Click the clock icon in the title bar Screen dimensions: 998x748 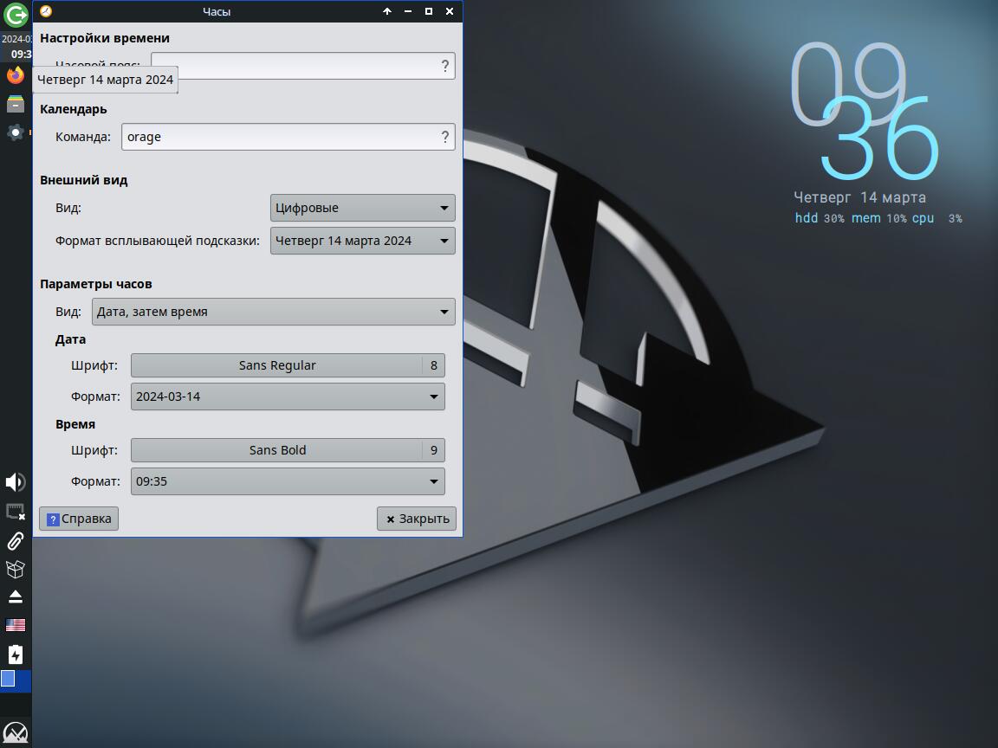[x=46, y=11]
